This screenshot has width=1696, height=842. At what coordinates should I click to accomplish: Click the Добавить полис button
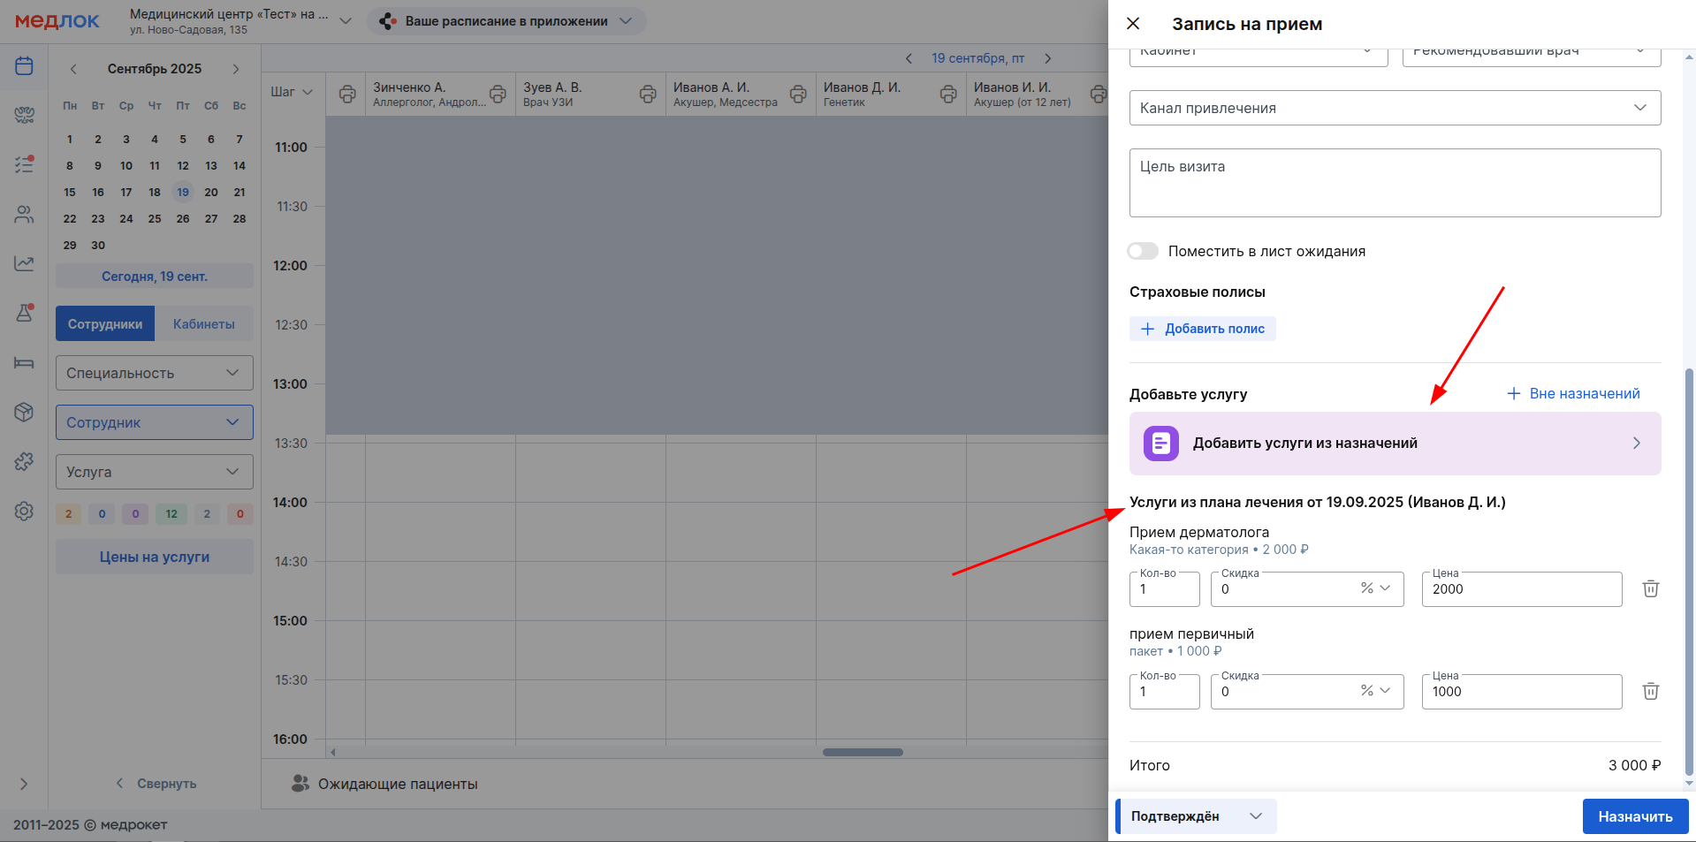point(1202,329)
